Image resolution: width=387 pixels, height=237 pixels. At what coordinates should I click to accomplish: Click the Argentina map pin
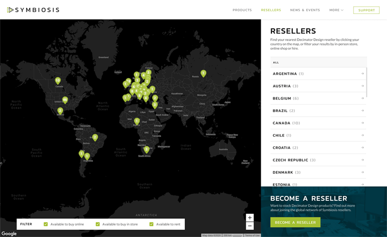[x=87, y=156]
